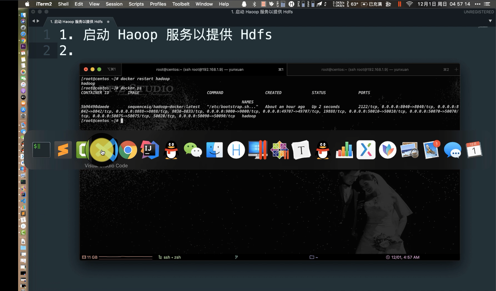Place cursor after '2.' on line 2
Screen dimensions: 496x291
[74, 50]
